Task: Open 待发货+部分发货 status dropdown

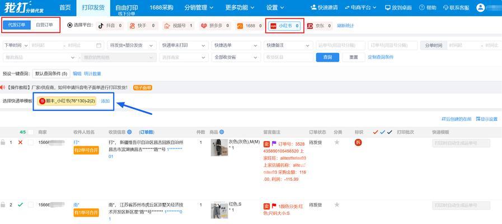Action: 132,45
